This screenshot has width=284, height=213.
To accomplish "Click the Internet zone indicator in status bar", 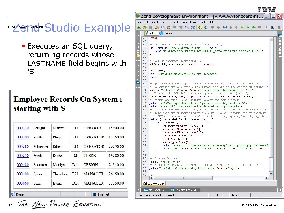I will click(101, 194).
